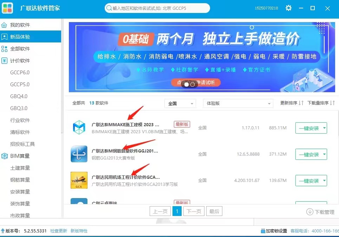This screenshot has width=339, height=237.
Task: Open 装饰算量 in sidebar
Action: [20, 204]
